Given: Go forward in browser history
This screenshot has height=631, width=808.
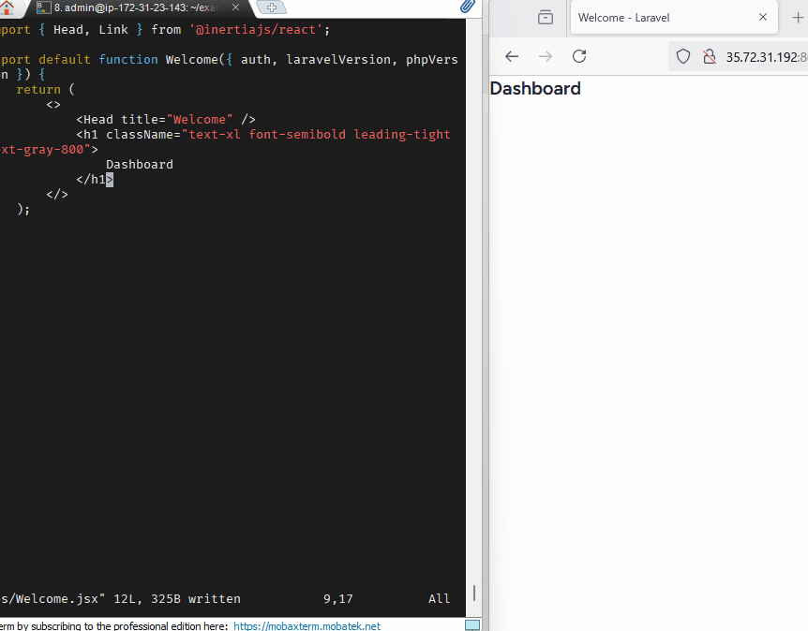Looking at the screenshot, I should coord(546,56).
